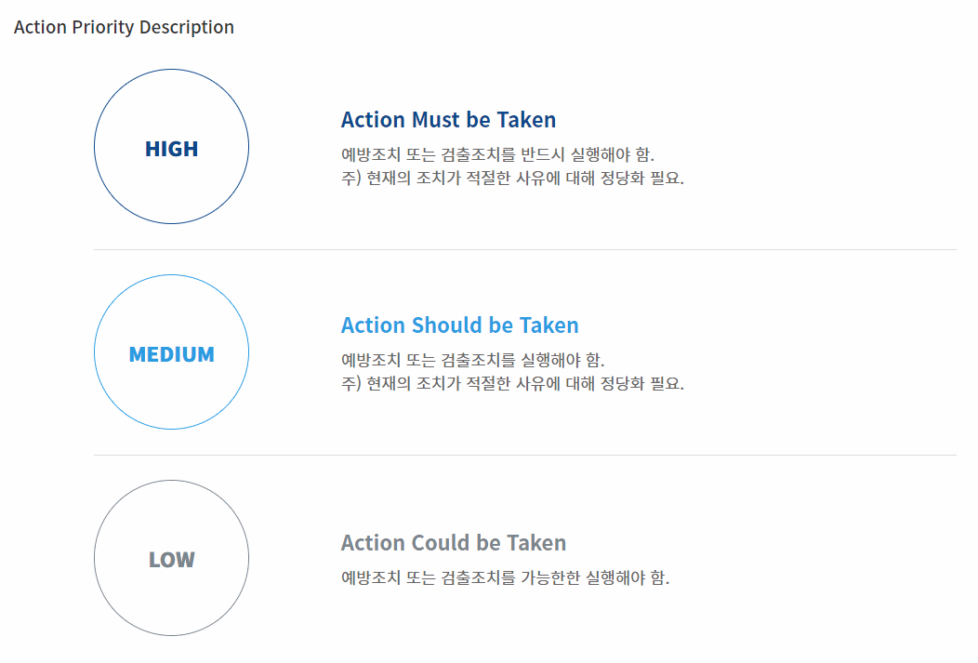This screenshot has width=978, height=663.
Task: Select the 'Action Should be Taken' heading
Action: coord(459,325)
